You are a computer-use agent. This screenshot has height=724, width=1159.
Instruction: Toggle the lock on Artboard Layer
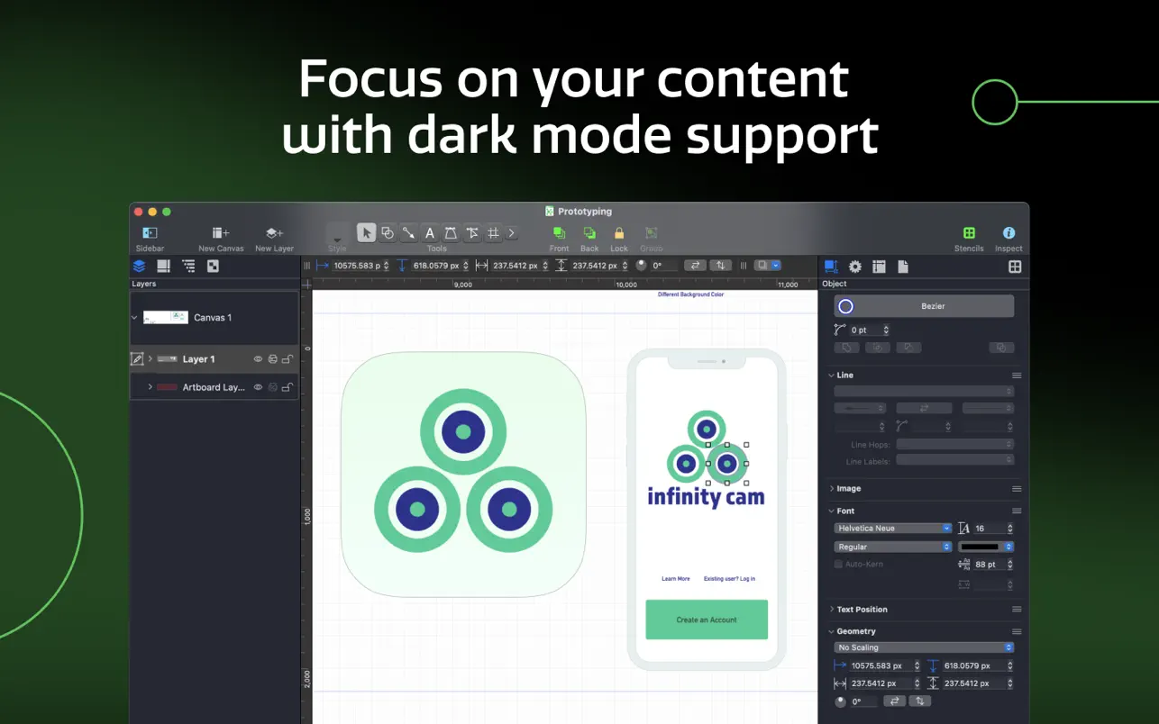[287, 387]
